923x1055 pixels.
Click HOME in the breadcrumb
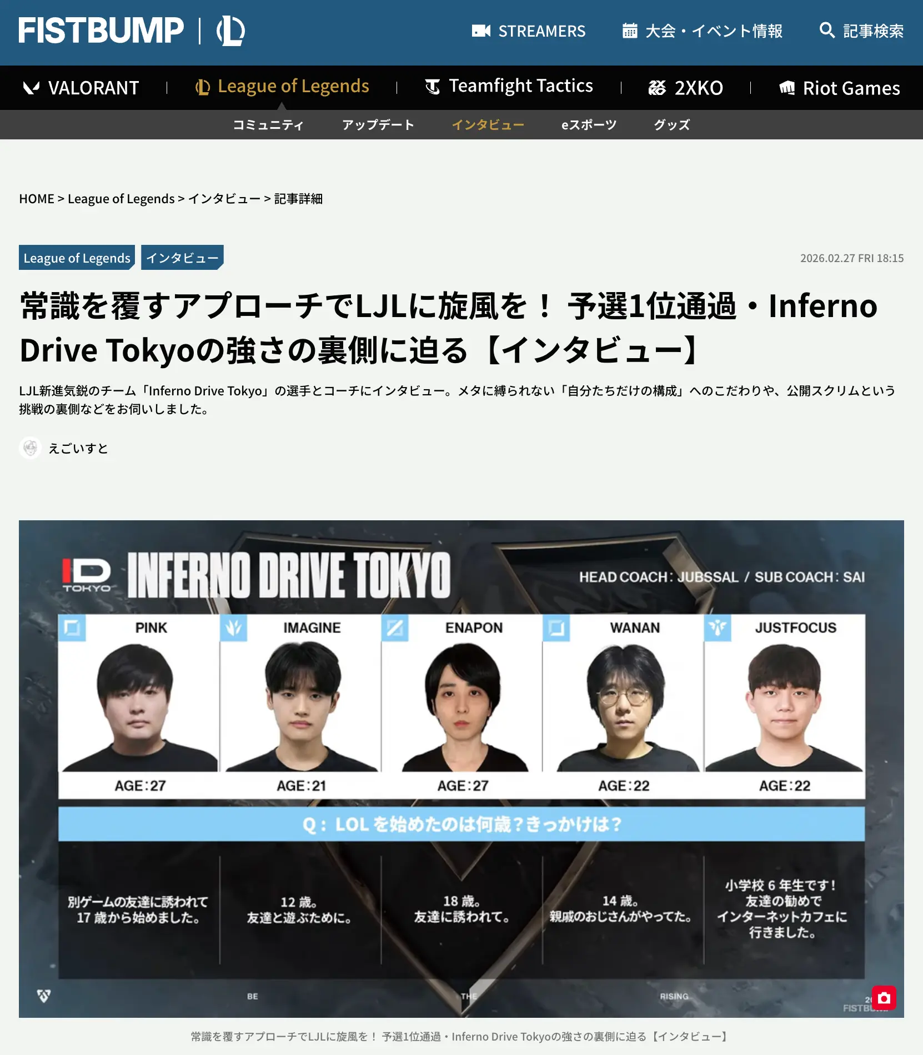pyautogui.click(x=37, y=199)
